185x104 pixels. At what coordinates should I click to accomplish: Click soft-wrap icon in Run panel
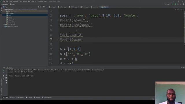click(6, 75)
